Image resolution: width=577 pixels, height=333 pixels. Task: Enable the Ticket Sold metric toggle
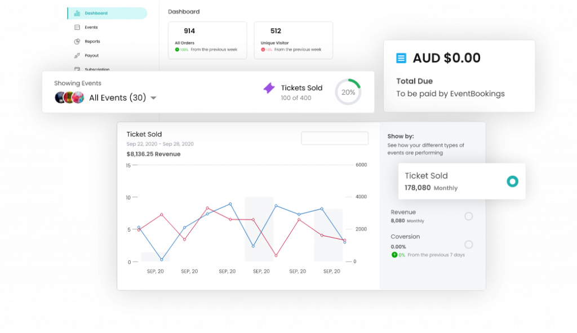tap(512, 181)
